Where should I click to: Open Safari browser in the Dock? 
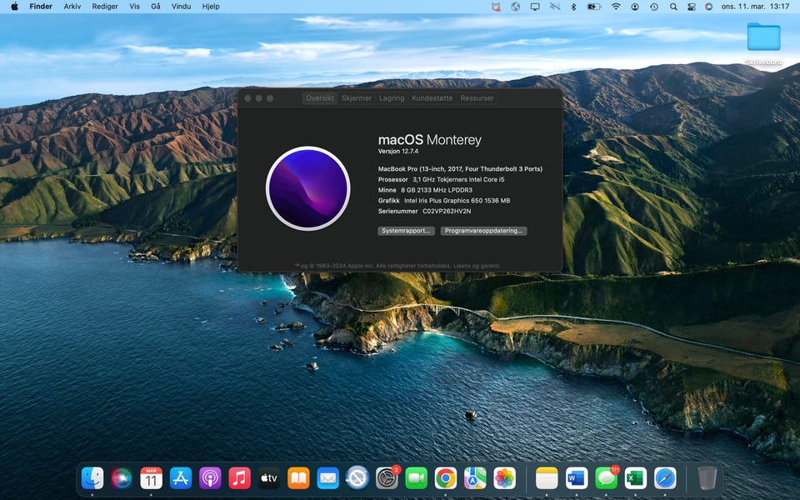pos(665,478)
